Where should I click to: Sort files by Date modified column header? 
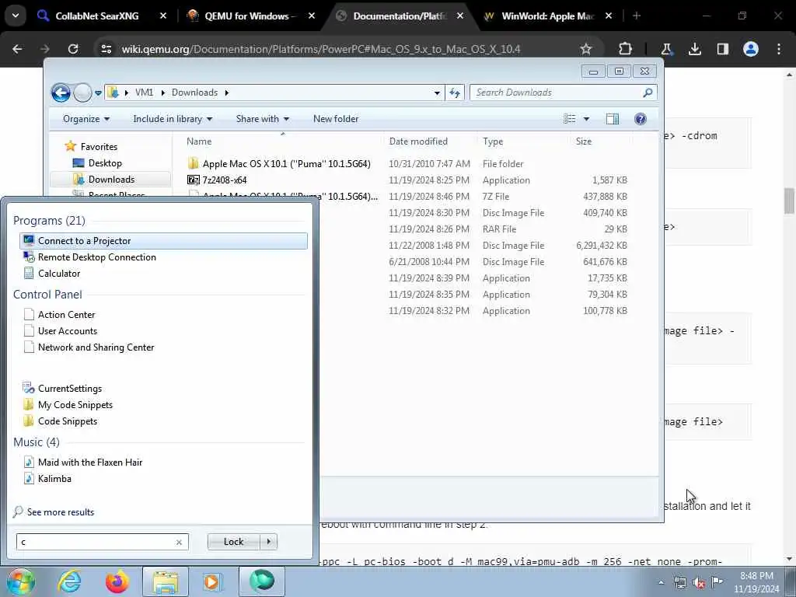418,141
